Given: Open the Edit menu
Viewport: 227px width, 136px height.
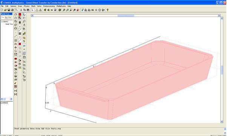Looking at the screenshot, I should 7,6.
